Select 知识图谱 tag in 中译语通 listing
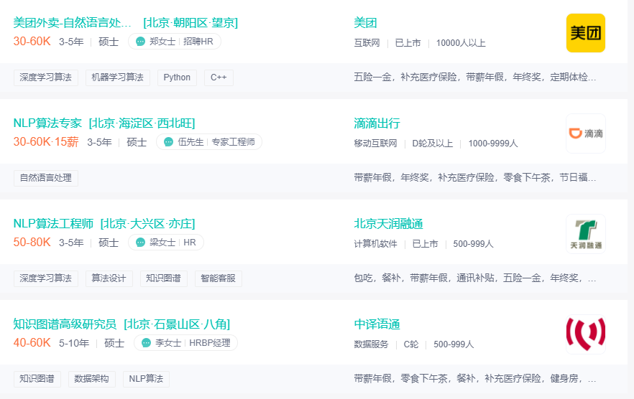634x399 pixels. pyautogui.click(x=37, y=379)
